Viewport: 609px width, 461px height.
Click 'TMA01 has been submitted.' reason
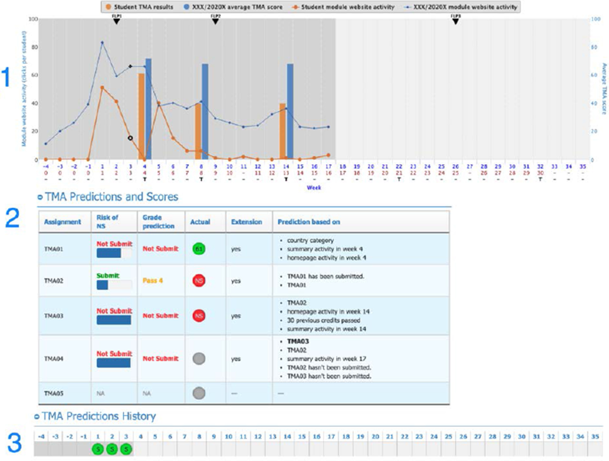coord(326,276)
